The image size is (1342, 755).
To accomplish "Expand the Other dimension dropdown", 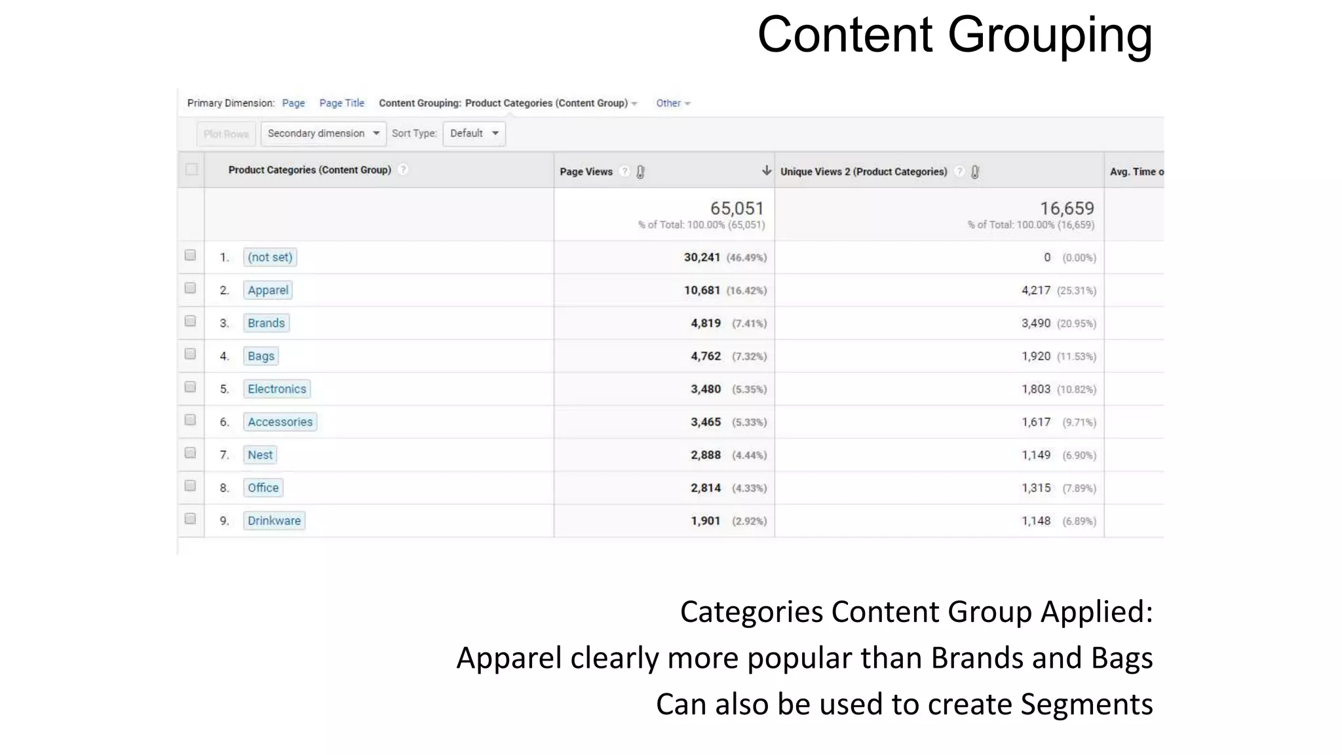I will pyautogui.click(x=673, y=103).
